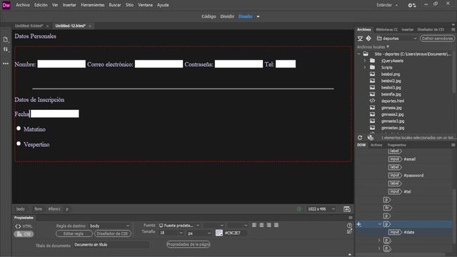Click the help question icon in Propiedades
Screen dimensions: 457x257
349,226
